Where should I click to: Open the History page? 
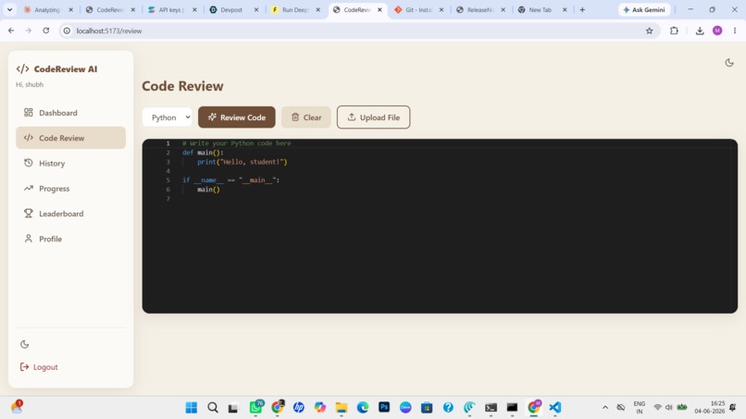[70, 163]
